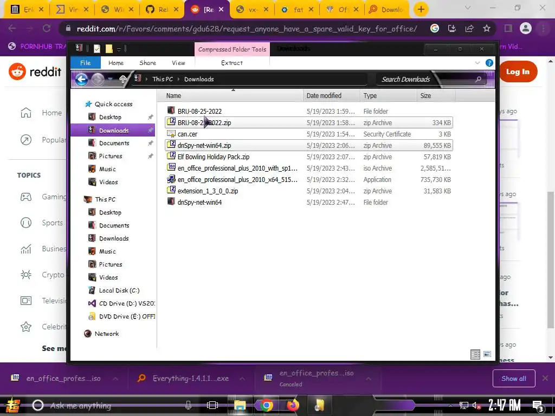Viewport: 555px width, 416px height.
Task: Click breadcrumb arrow after This PC
Action: pos(178,79)
